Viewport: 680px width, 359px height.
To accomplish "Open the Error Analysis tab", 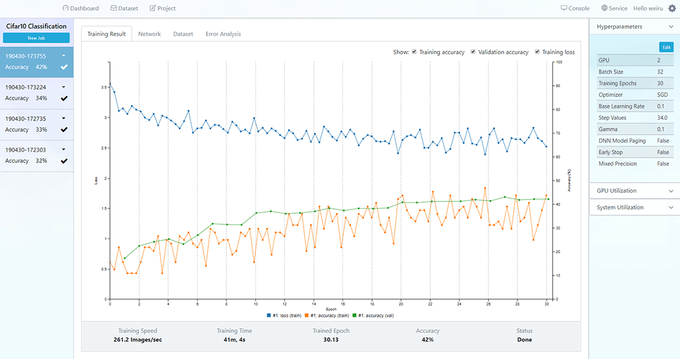I will [x=223, y=34].
